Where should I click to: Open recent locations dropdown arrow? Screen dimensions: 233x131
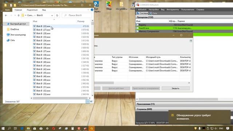(15, 15)
